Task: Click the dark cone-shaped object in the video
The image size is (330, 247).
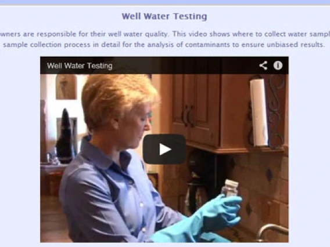Action: (65, 136)
